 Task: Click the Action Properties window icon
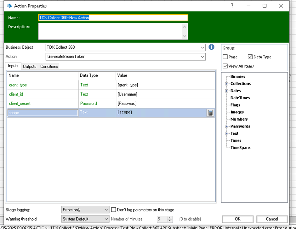pos(9,6)
